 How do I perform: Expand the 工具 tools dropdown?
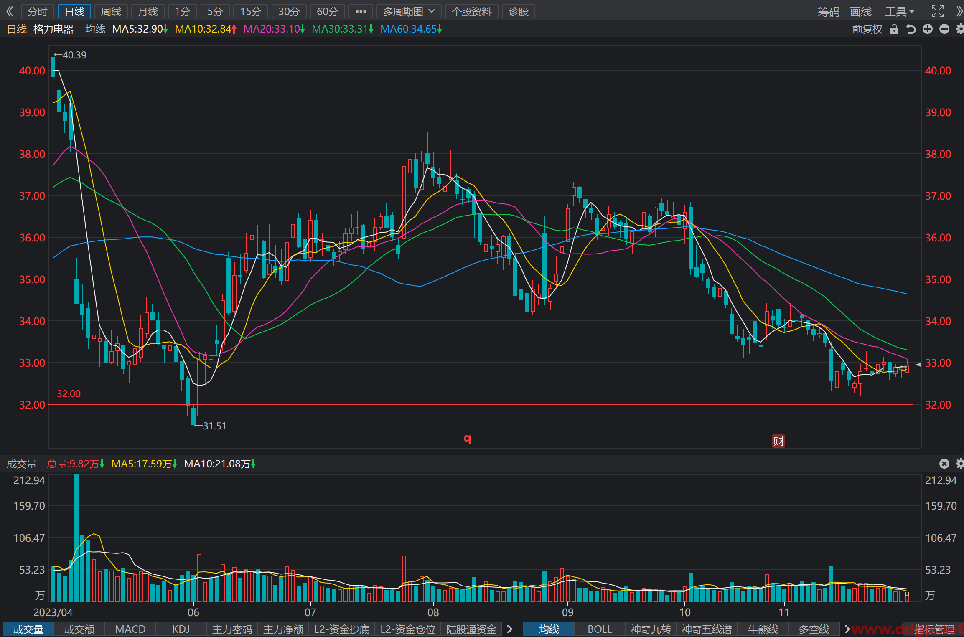pyautogui.click(x=900, y=11)
